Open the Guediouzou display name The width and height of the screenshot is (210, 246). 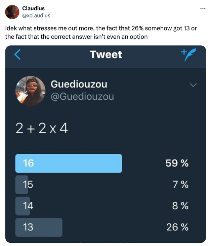[79, 84]
